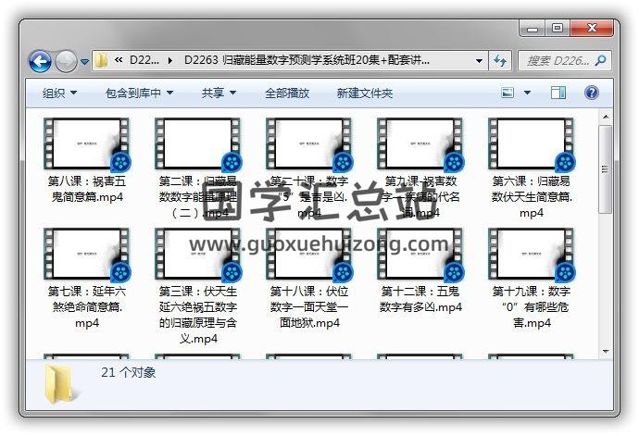The image size is (639, 436).
Task: Maximize the Explorer window
Action: tap(558, 28)
